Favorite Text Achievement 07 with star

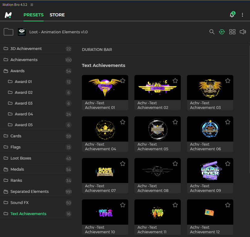point(123,164)
